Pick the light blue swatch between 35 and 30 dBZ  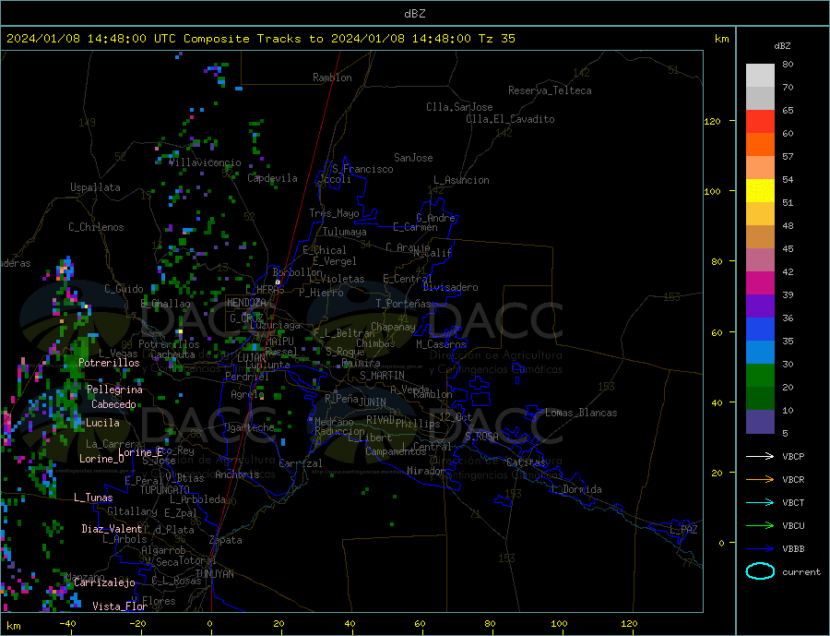pyautogui.click(x=760, y=353)
